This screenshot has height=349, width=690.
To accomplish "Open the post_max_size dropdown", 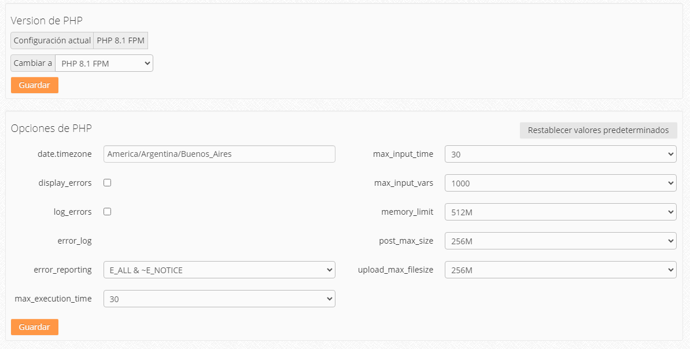I will coord(560,241).
